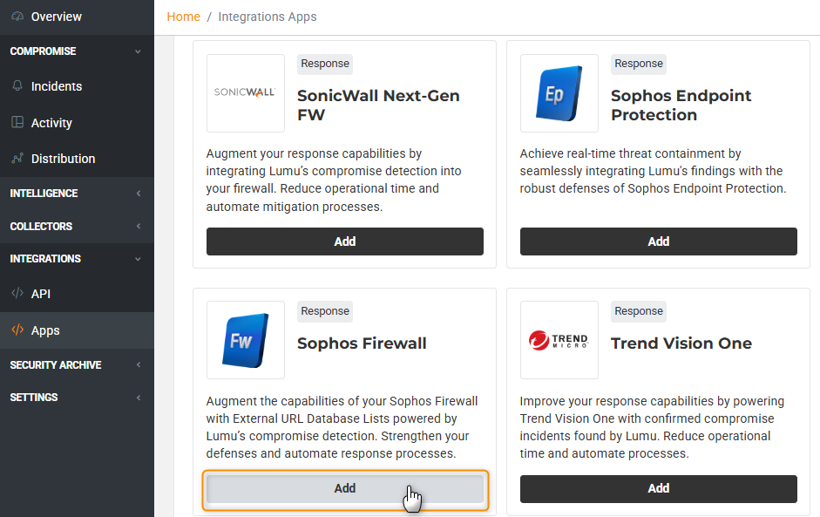
Task: Click the Overview dashboard icon
Action: pos(17,17)
